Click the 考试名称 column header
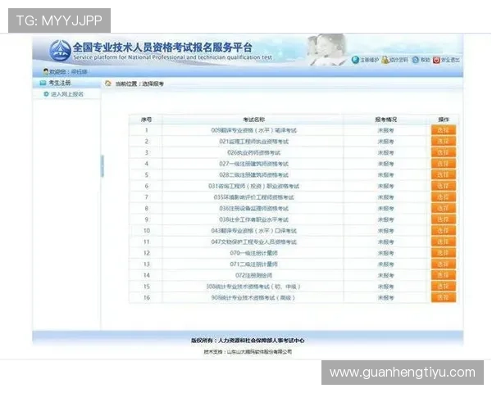492x393 pixels. click(253, 120)
